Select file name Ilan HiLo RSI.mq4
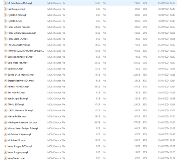 point(17,93)
